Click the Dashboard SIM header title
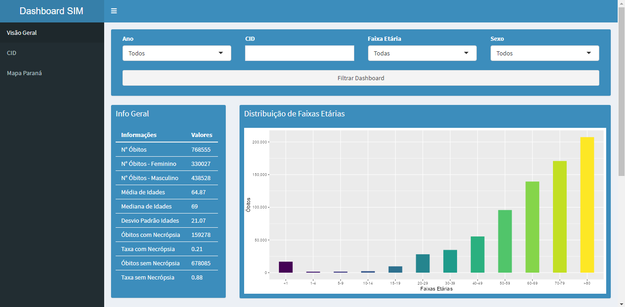The height and width of the screenshot is (307, 625). point(52,11)
